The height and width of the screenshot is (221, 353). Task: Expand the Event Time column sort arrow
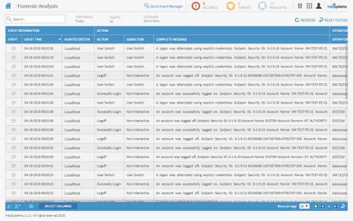[x=59, y=39]
